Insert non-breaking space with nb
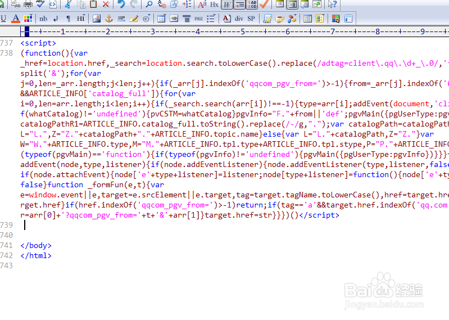Viewport: 449px width, 320px height. pyautogui.click(x=43, y=19)
